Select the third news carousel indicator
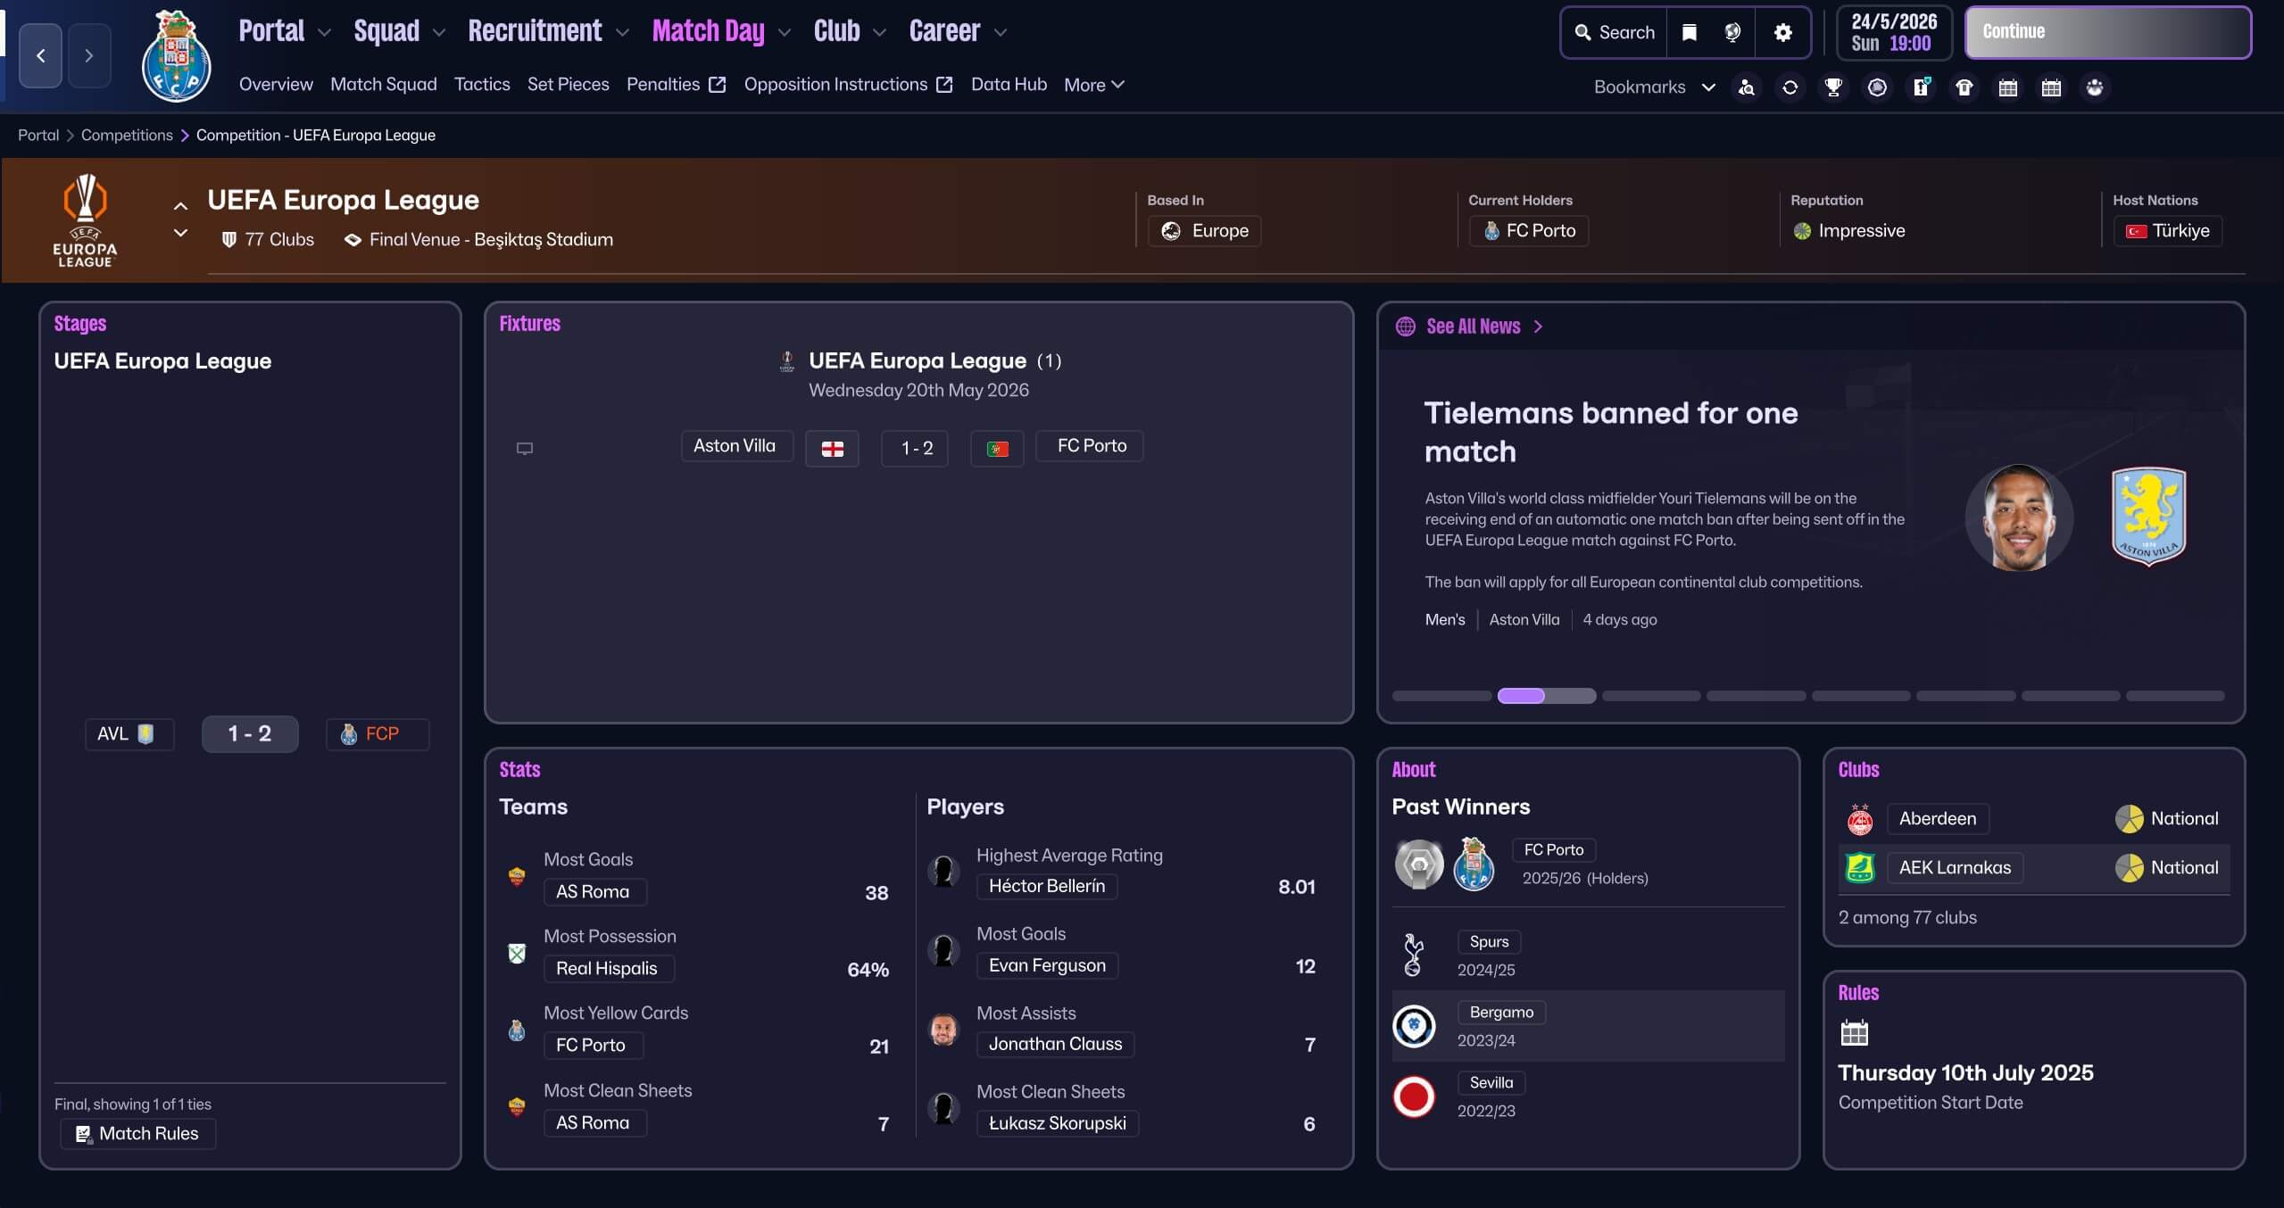 (1650, 696)
